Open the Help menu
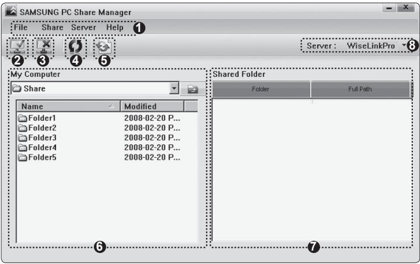This screenshot has width=420, height=264. point(115,27)
